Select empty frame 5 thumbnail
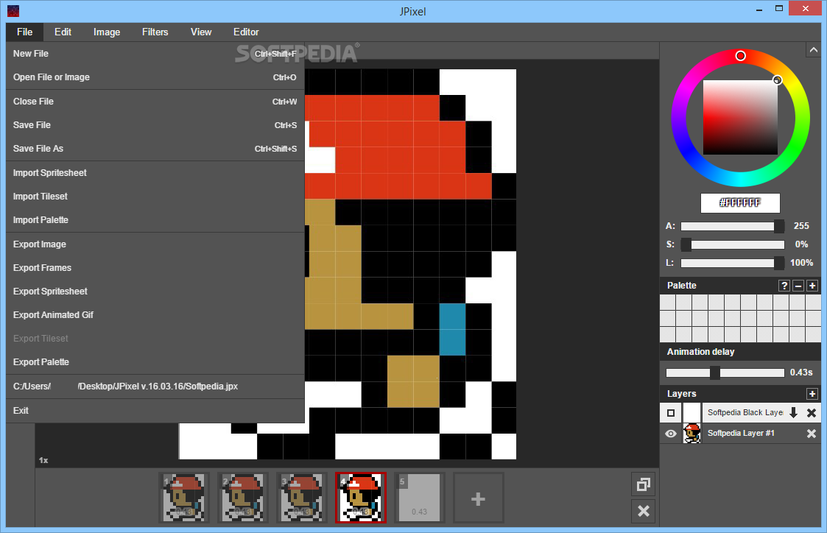 (x=419, y=498)
